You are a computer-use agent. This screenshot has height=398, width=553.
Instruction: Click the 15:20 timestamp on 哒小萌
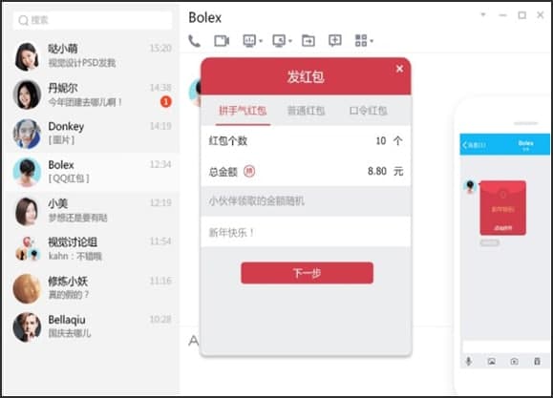[160, 48]
